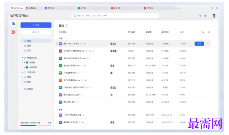Click the .xlsx file name

(71, 66)
